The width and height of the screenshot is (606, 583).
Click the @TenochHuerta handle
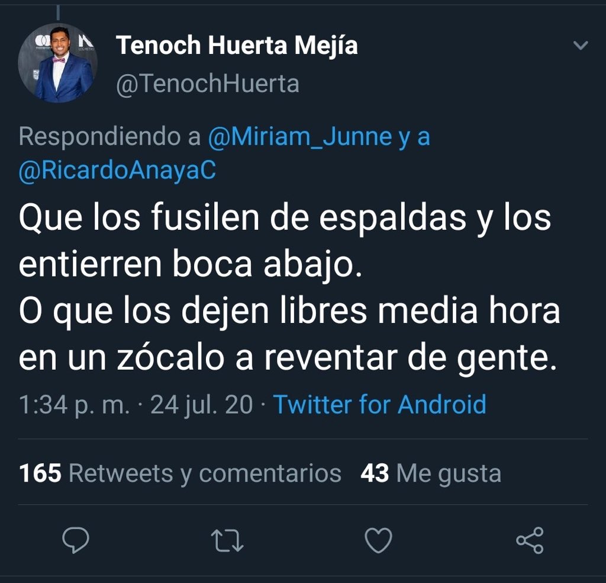click(x=208, y=84)
